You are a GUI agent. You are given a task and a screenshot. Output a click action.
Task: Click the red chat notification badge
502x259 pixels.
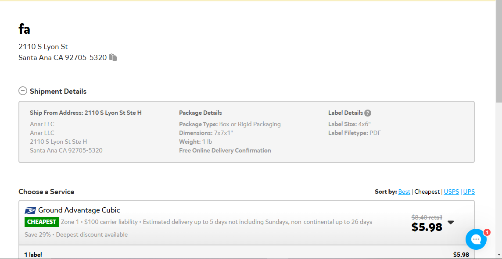coord(487,232)
